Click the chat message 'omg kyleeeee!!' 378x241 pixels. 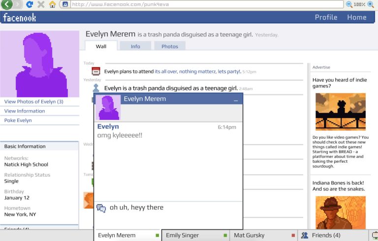[120, 135]
